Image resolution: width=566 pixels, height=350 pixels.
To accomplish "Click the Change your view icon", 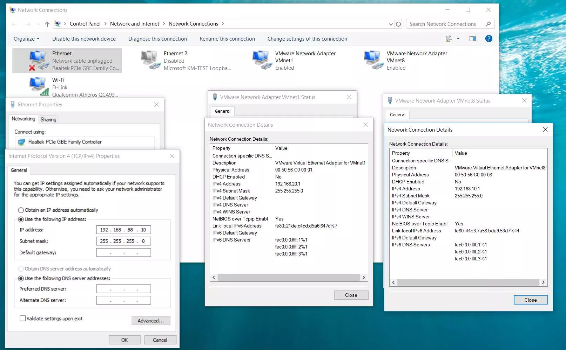I will [x=449, y=38].
